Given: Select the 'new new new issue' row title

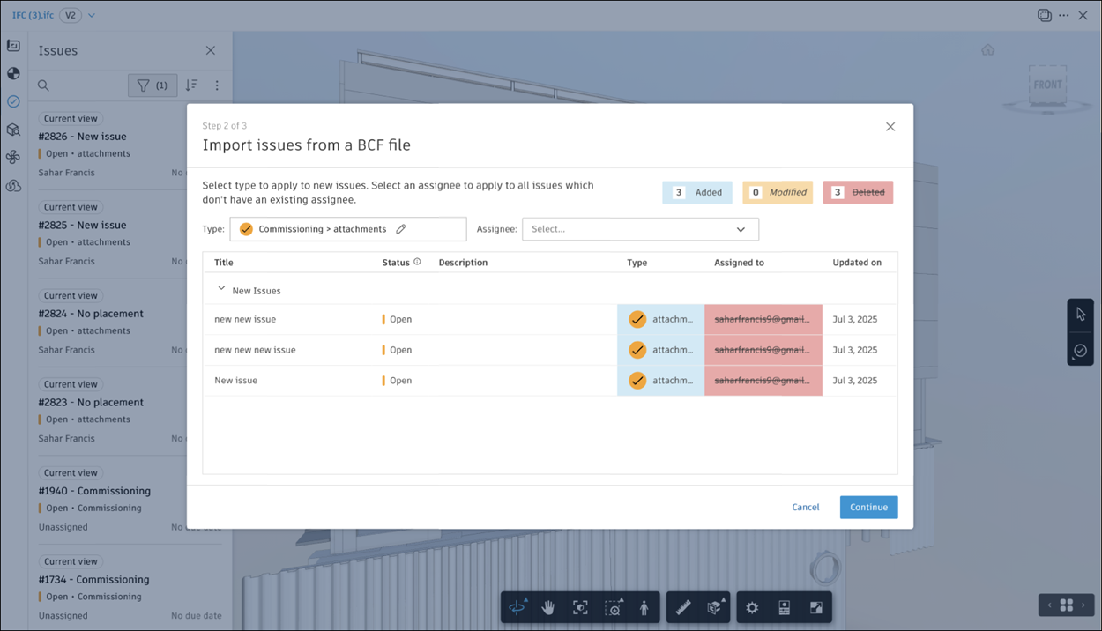Looking at the screenshot, I should [255, 350].
